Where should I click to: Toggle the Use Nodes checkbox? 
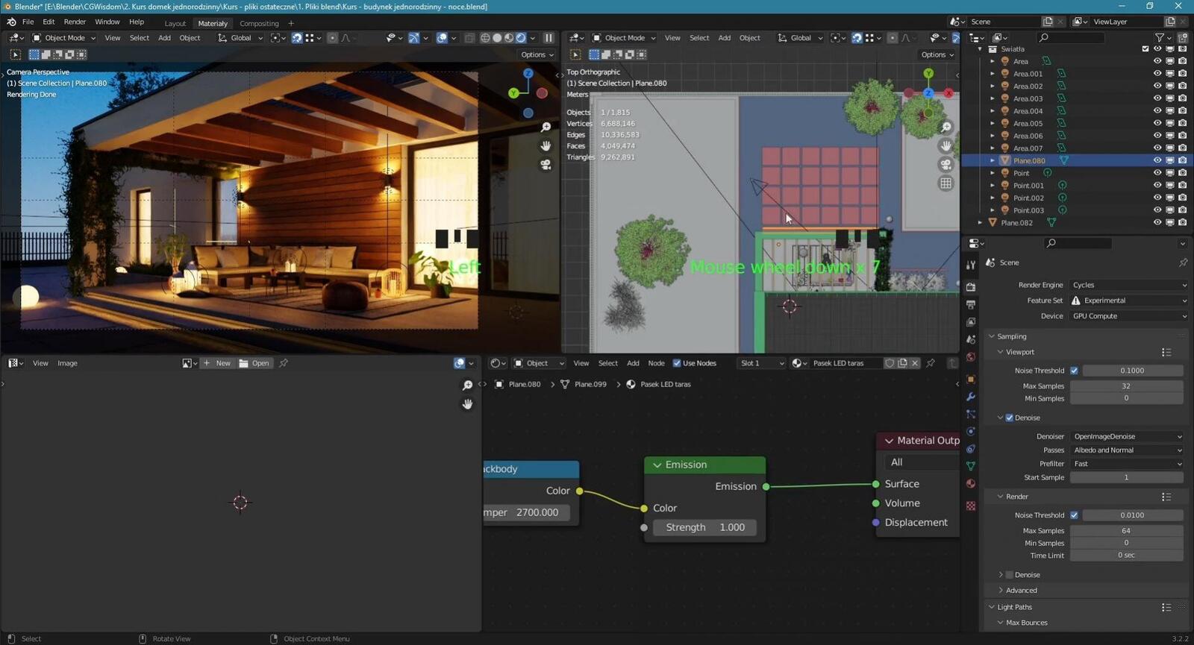tap(677, 363)
